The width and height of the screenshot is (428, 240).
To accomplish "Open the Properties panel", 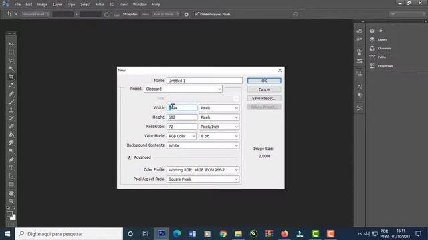I will 381,65.
